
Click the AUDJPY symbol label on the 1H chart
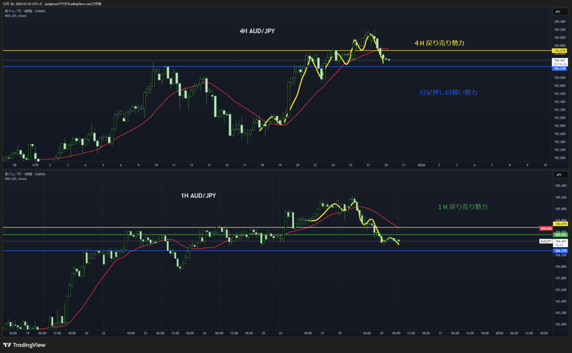coord(546,241)
